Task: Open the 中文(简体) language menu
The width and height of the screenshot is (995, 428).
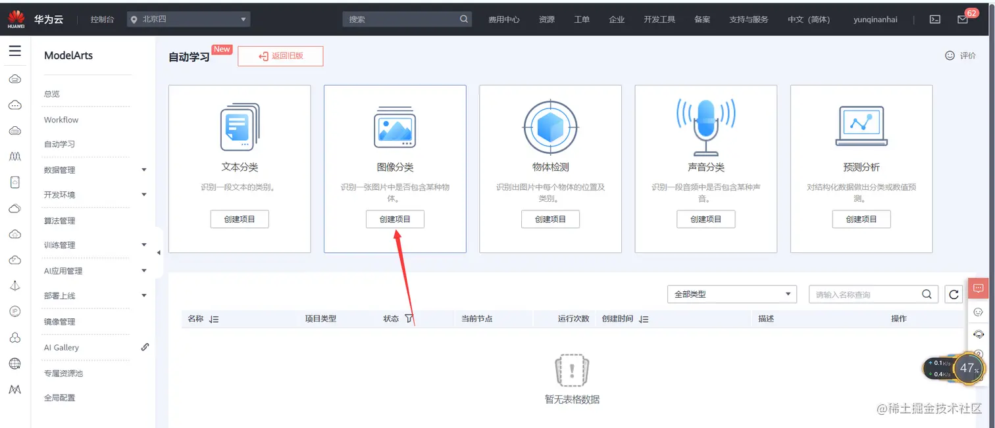Action: [809, 20]
